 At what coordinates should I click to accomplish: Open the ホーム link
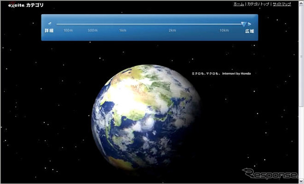[238, 4]
